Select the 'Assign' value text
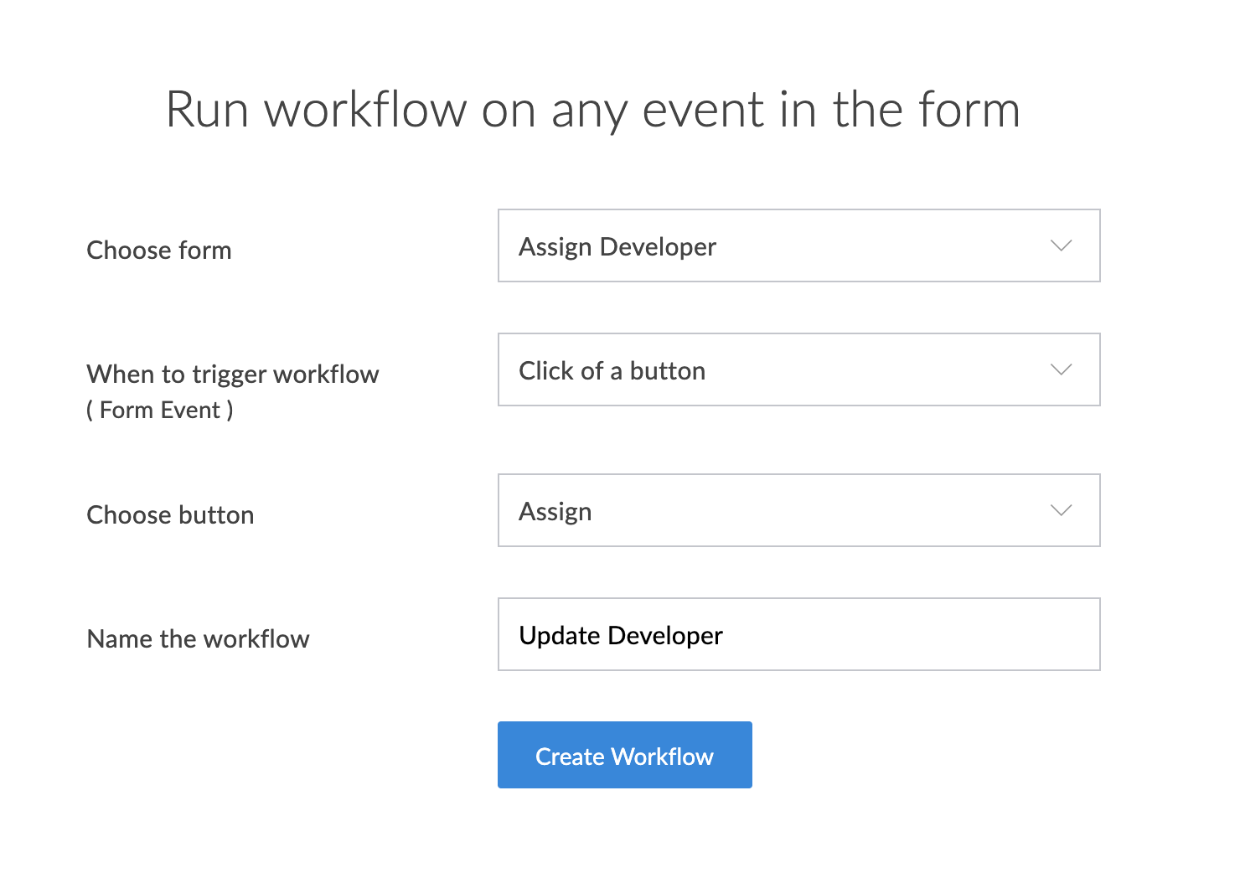 click(555, 512)
